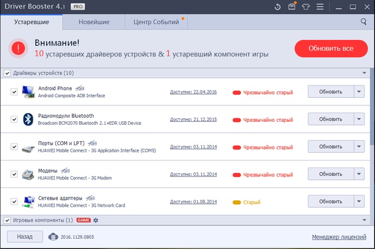
Task: Click the restore/backup icon in title bar
Action: (277, 6)
